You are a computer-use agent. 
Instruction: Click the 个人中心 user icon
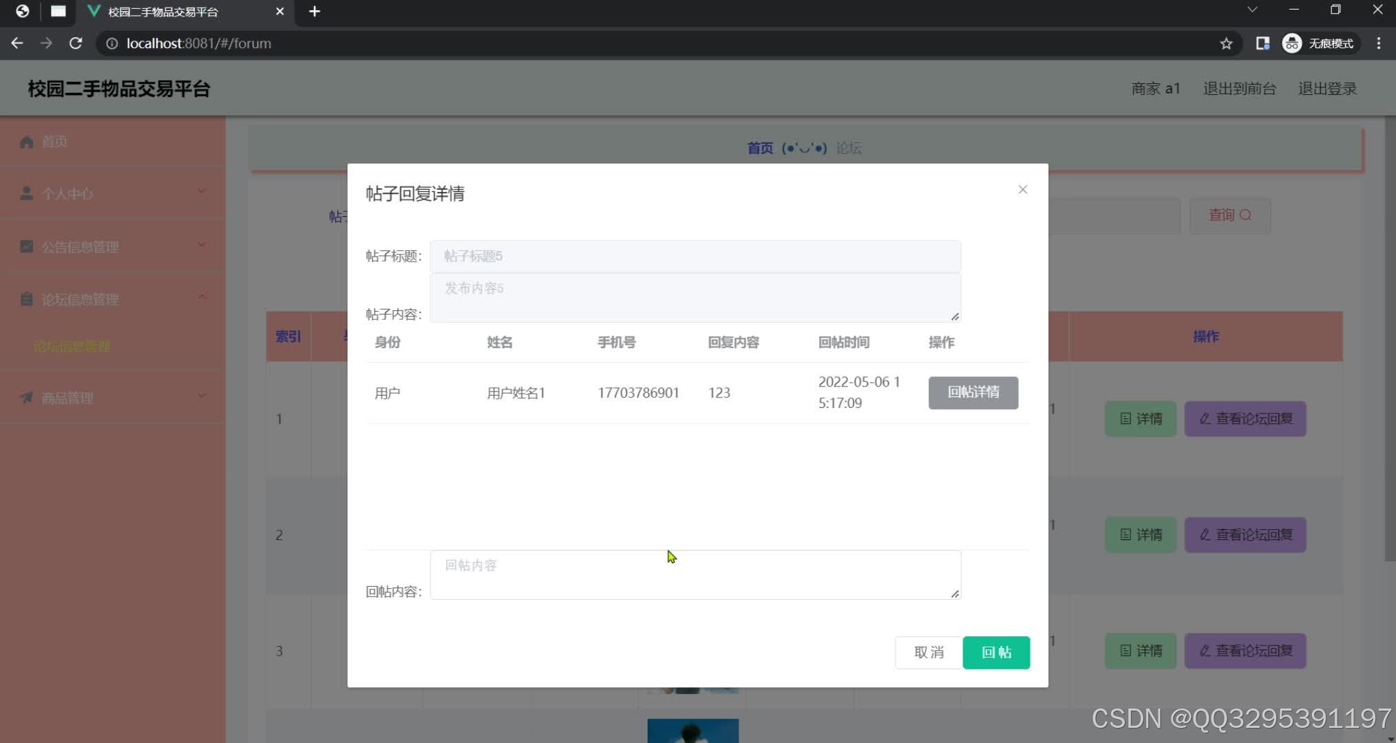coord(26,193)
